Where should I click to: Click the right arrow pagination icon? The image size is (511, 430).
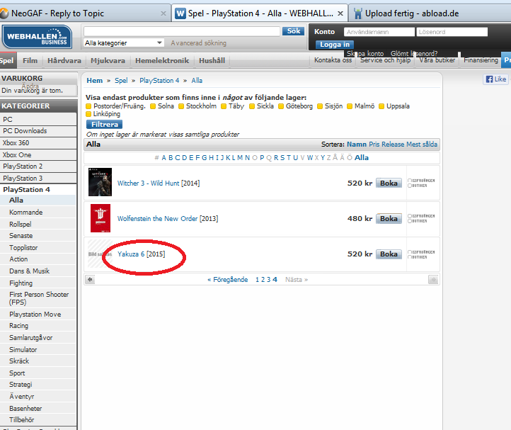(x=432, y=280)
